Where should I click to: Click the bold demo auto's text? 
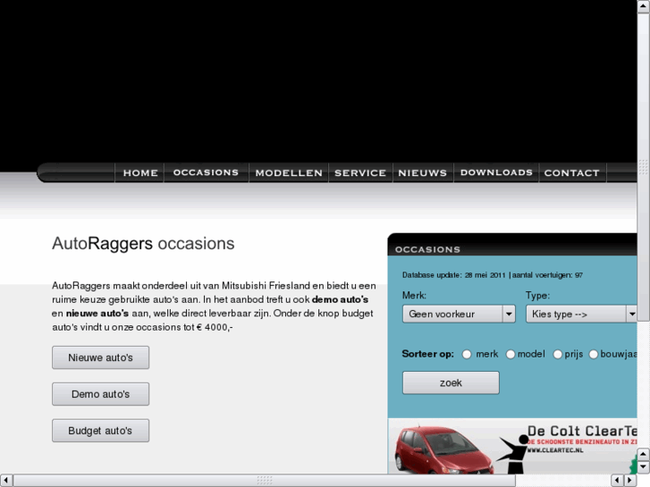340,299
